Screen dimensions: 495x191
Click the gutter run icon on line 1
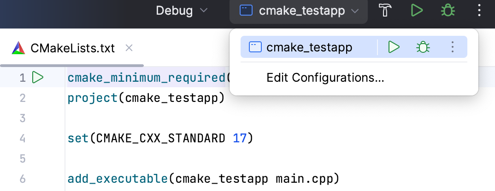click(x=38, y=78)
